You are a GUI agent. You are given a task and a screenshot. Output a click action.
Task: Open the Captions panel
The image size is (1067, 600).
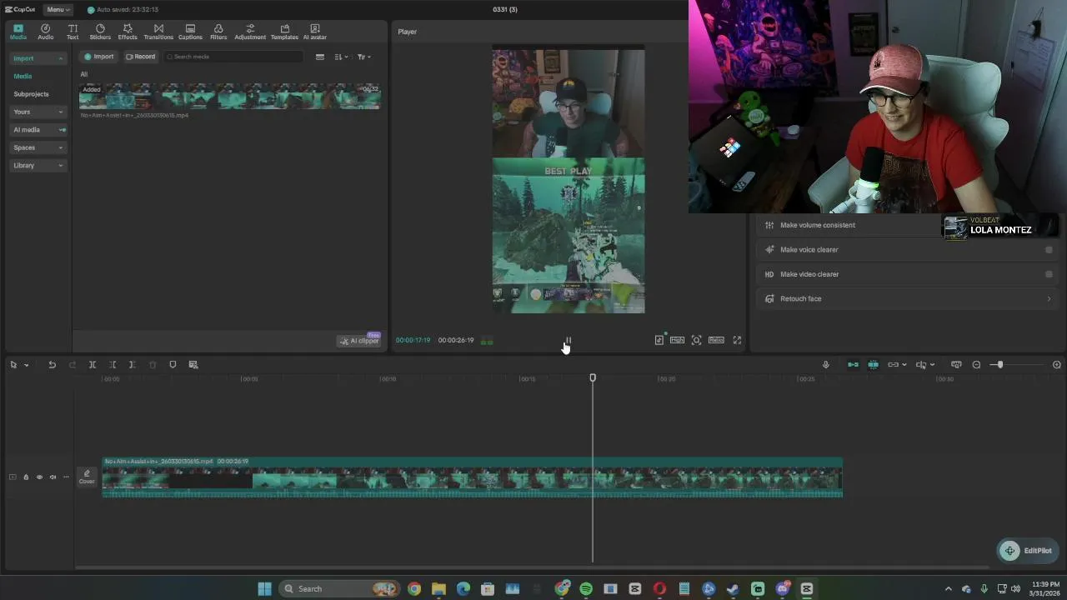(190, 32)
